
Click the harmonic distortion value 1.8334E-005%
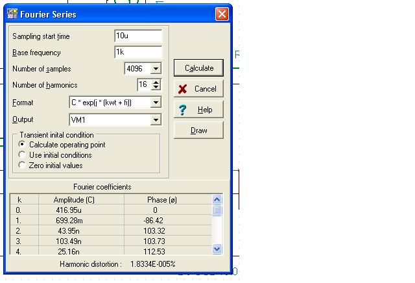point(153,264)
